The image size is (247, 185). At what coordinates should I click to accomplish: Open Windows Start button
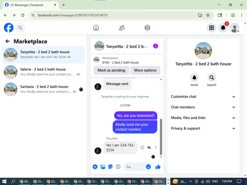click(x=4, y=182)
